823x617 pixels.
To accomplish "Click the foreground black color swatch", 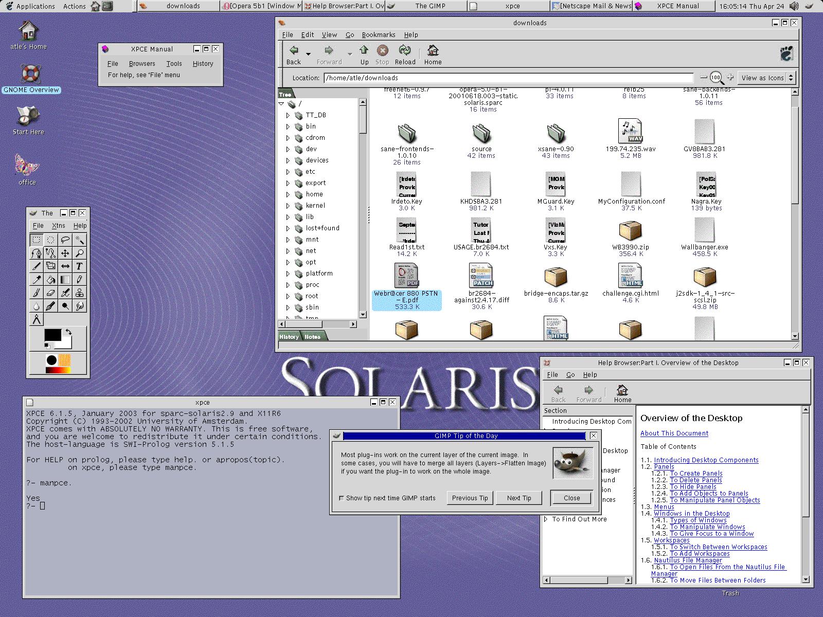I will [x=52, y=335].
